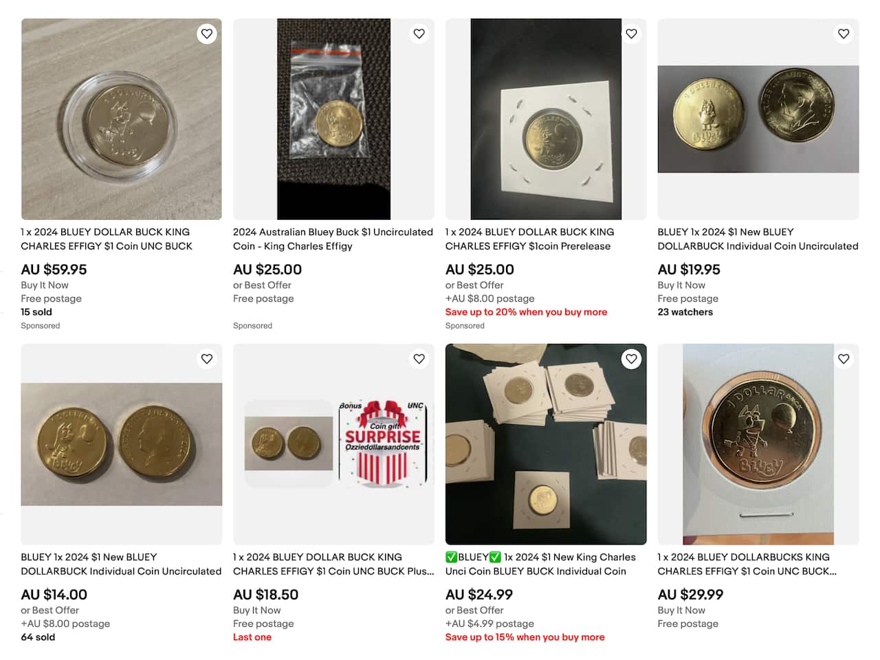Watchlist the AU $14.00 Bluey Dollarbuck coin

pyautogui.click(x=207, y=359)
